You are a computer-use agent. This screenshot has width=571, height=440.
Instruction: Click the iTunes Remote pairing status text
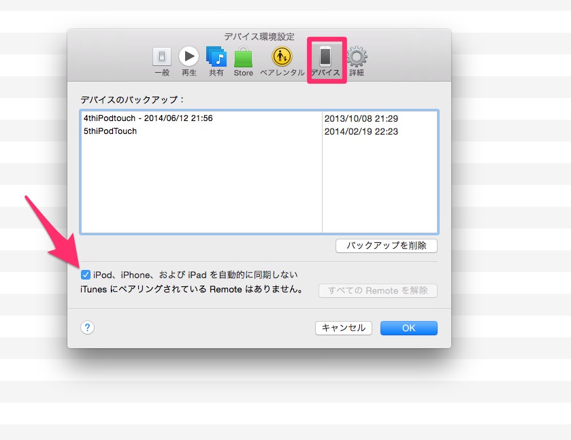point(191,289)
